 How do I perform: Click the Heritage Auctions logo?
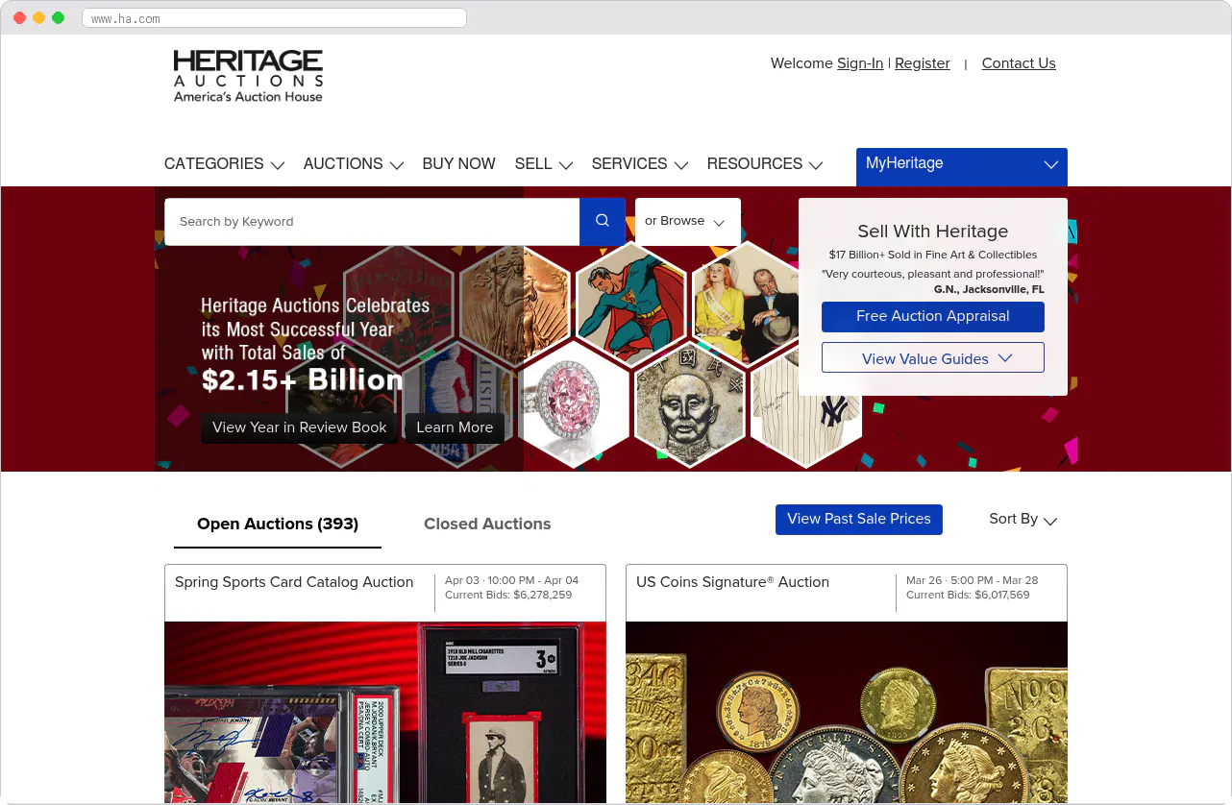click(x=247, y=75)
